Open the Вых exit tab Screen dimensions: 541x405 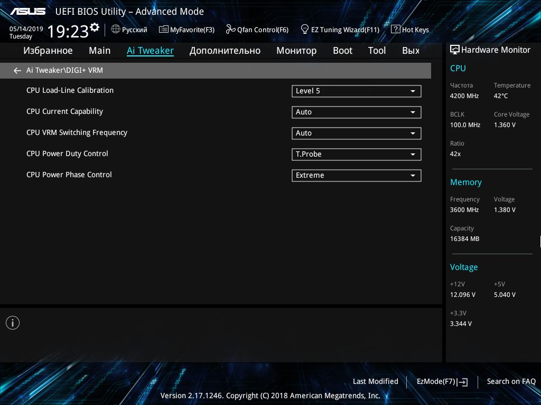pos(411,51)
